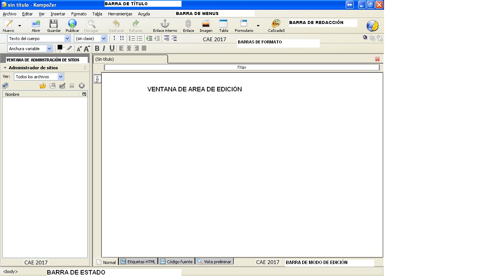Screen dimensions: 489x276
Task: Click the edit sites icon
Action: point(5,86)
